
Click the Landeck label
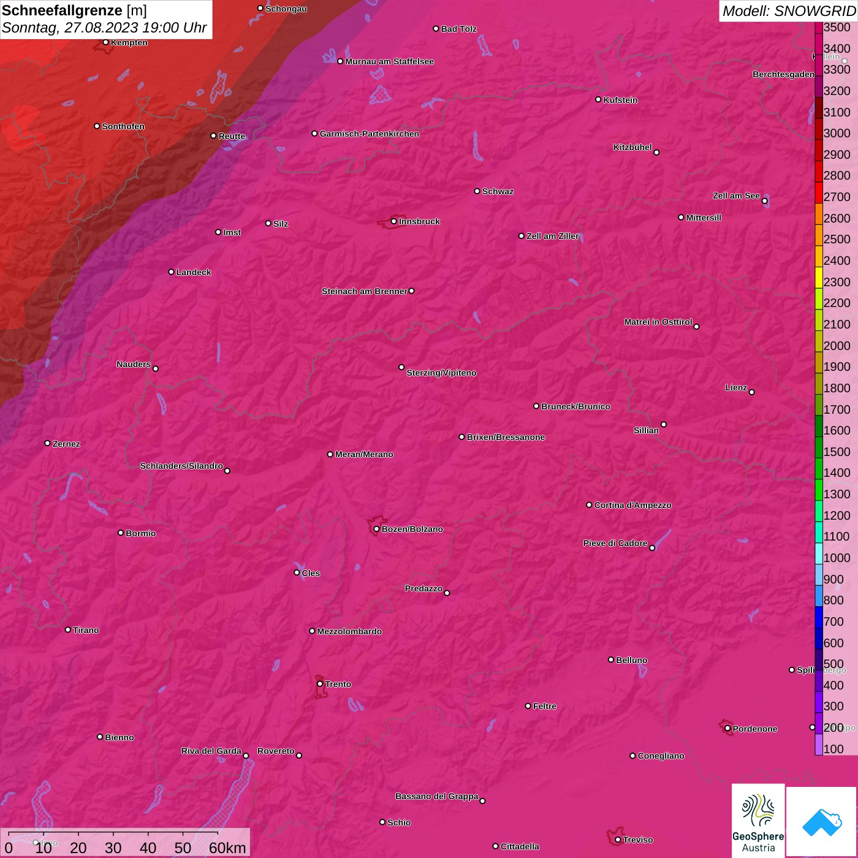point(194,272)
